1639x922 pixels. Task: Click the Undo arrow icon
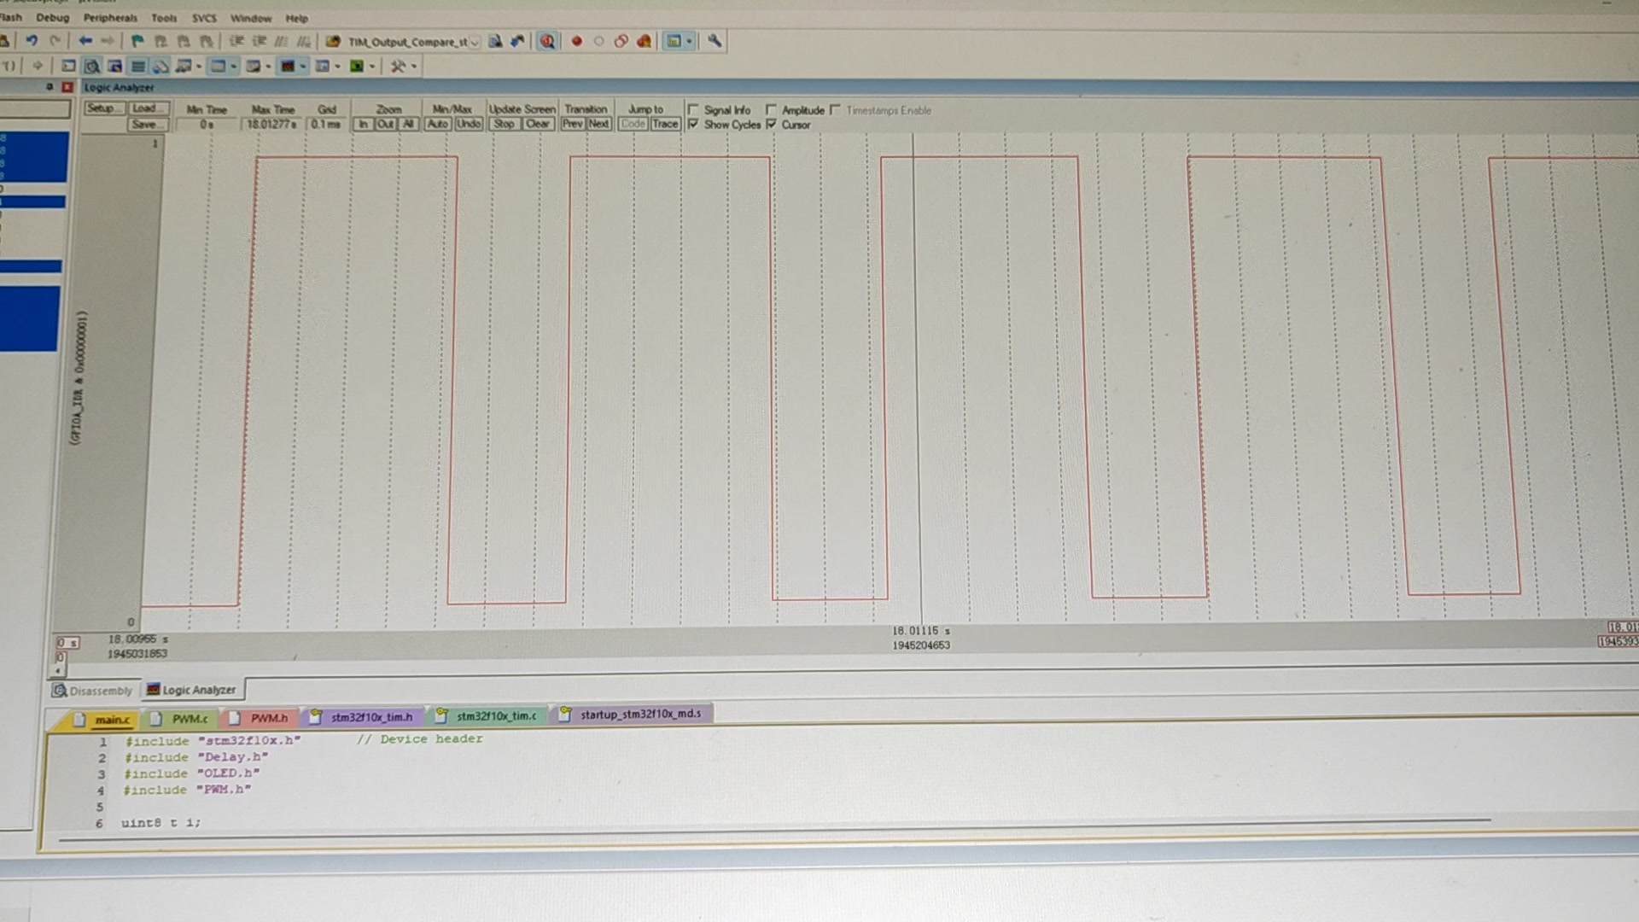(32, 40)
